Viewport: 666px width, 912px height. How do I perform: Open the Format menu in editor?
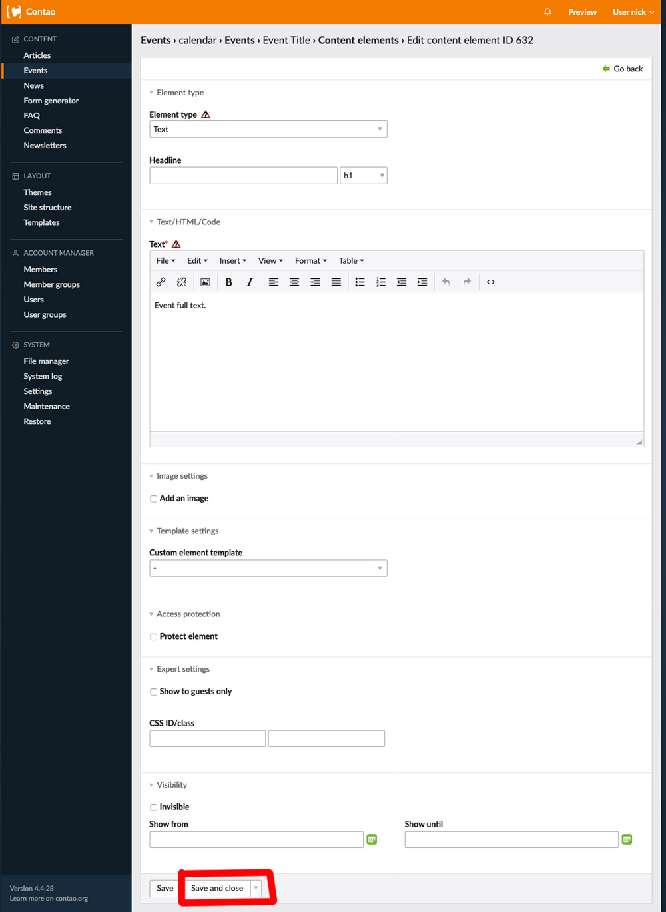pyautogui.click(x=311, y=261)
